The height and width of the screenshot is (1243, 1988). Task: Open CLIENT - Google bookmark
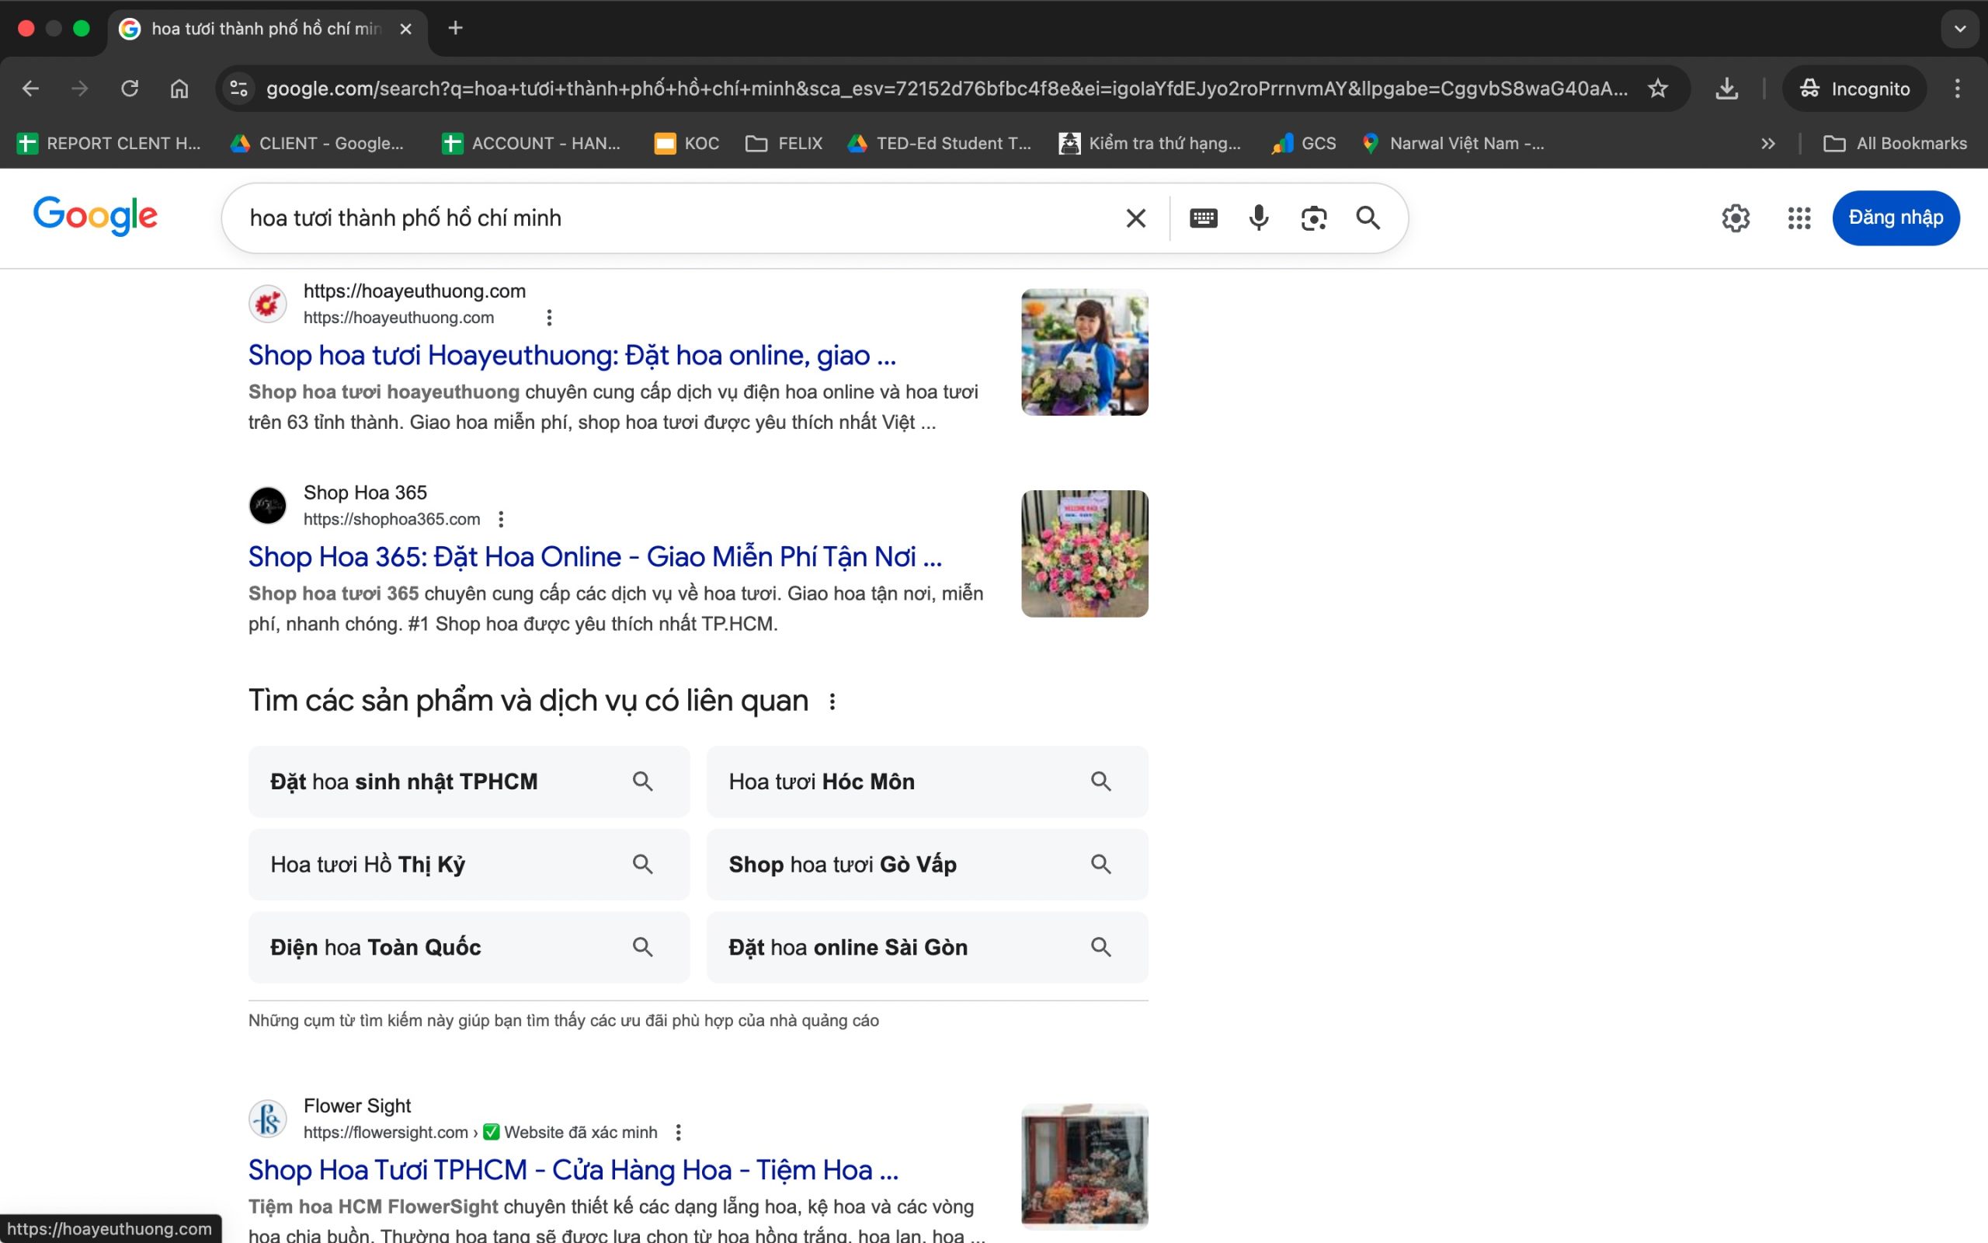318,144
